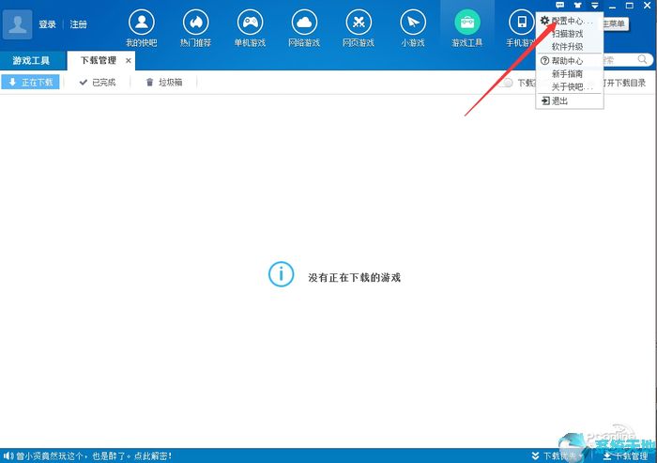Select 扫描游戏 menu entry
This screenshot has width=657, height=463.
click(570, 34)
